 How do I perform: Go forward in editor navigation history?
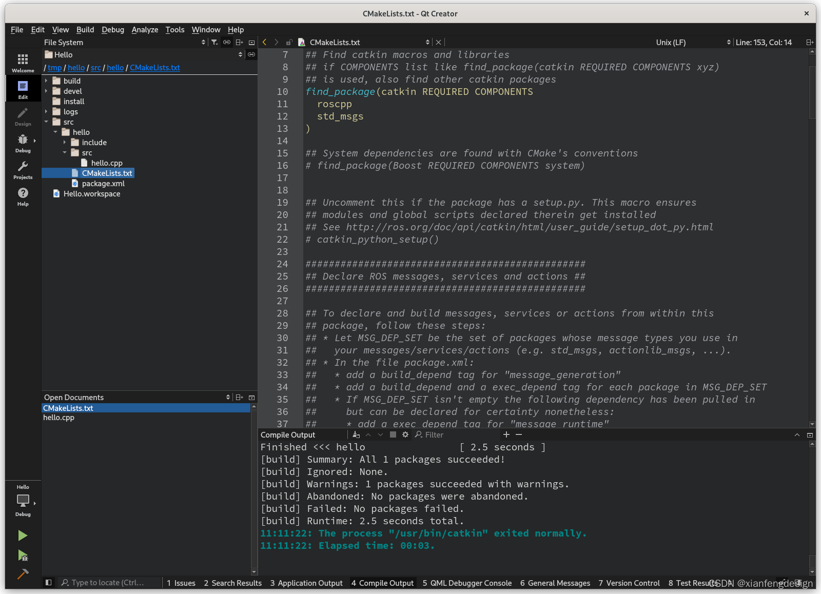pyautogui.click(x=277, y=42)
